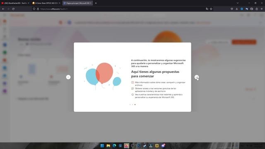This screenshot has width=265, height=149.
Task: Bookmark this page with the star icon
Action: pos(211,9)
